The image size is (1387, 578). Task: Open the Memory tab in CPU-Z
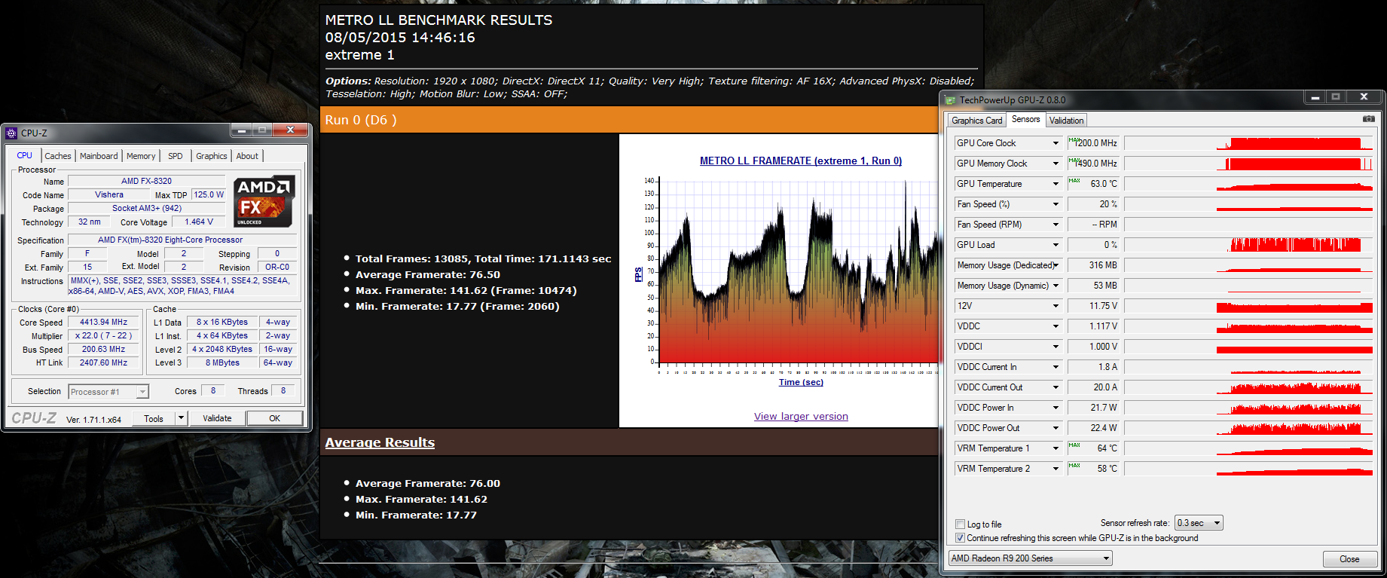click(x=141, y=156)
